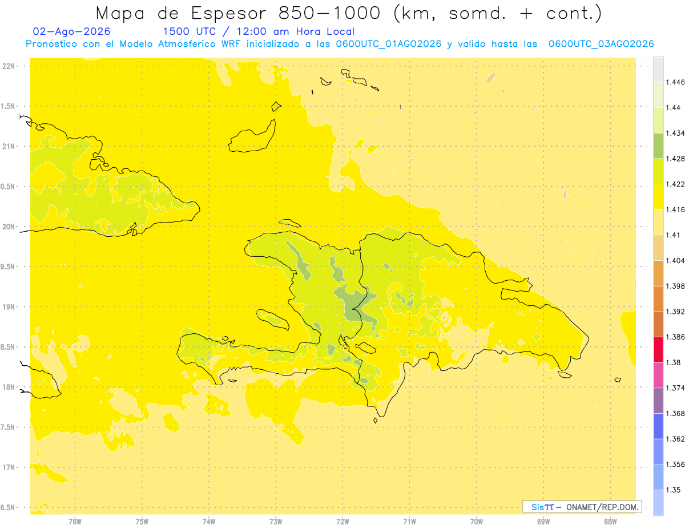The width and height of the screenshot is (685, 529).
Task: Click the '69W' longitude label
Action: tap(543, 521)
